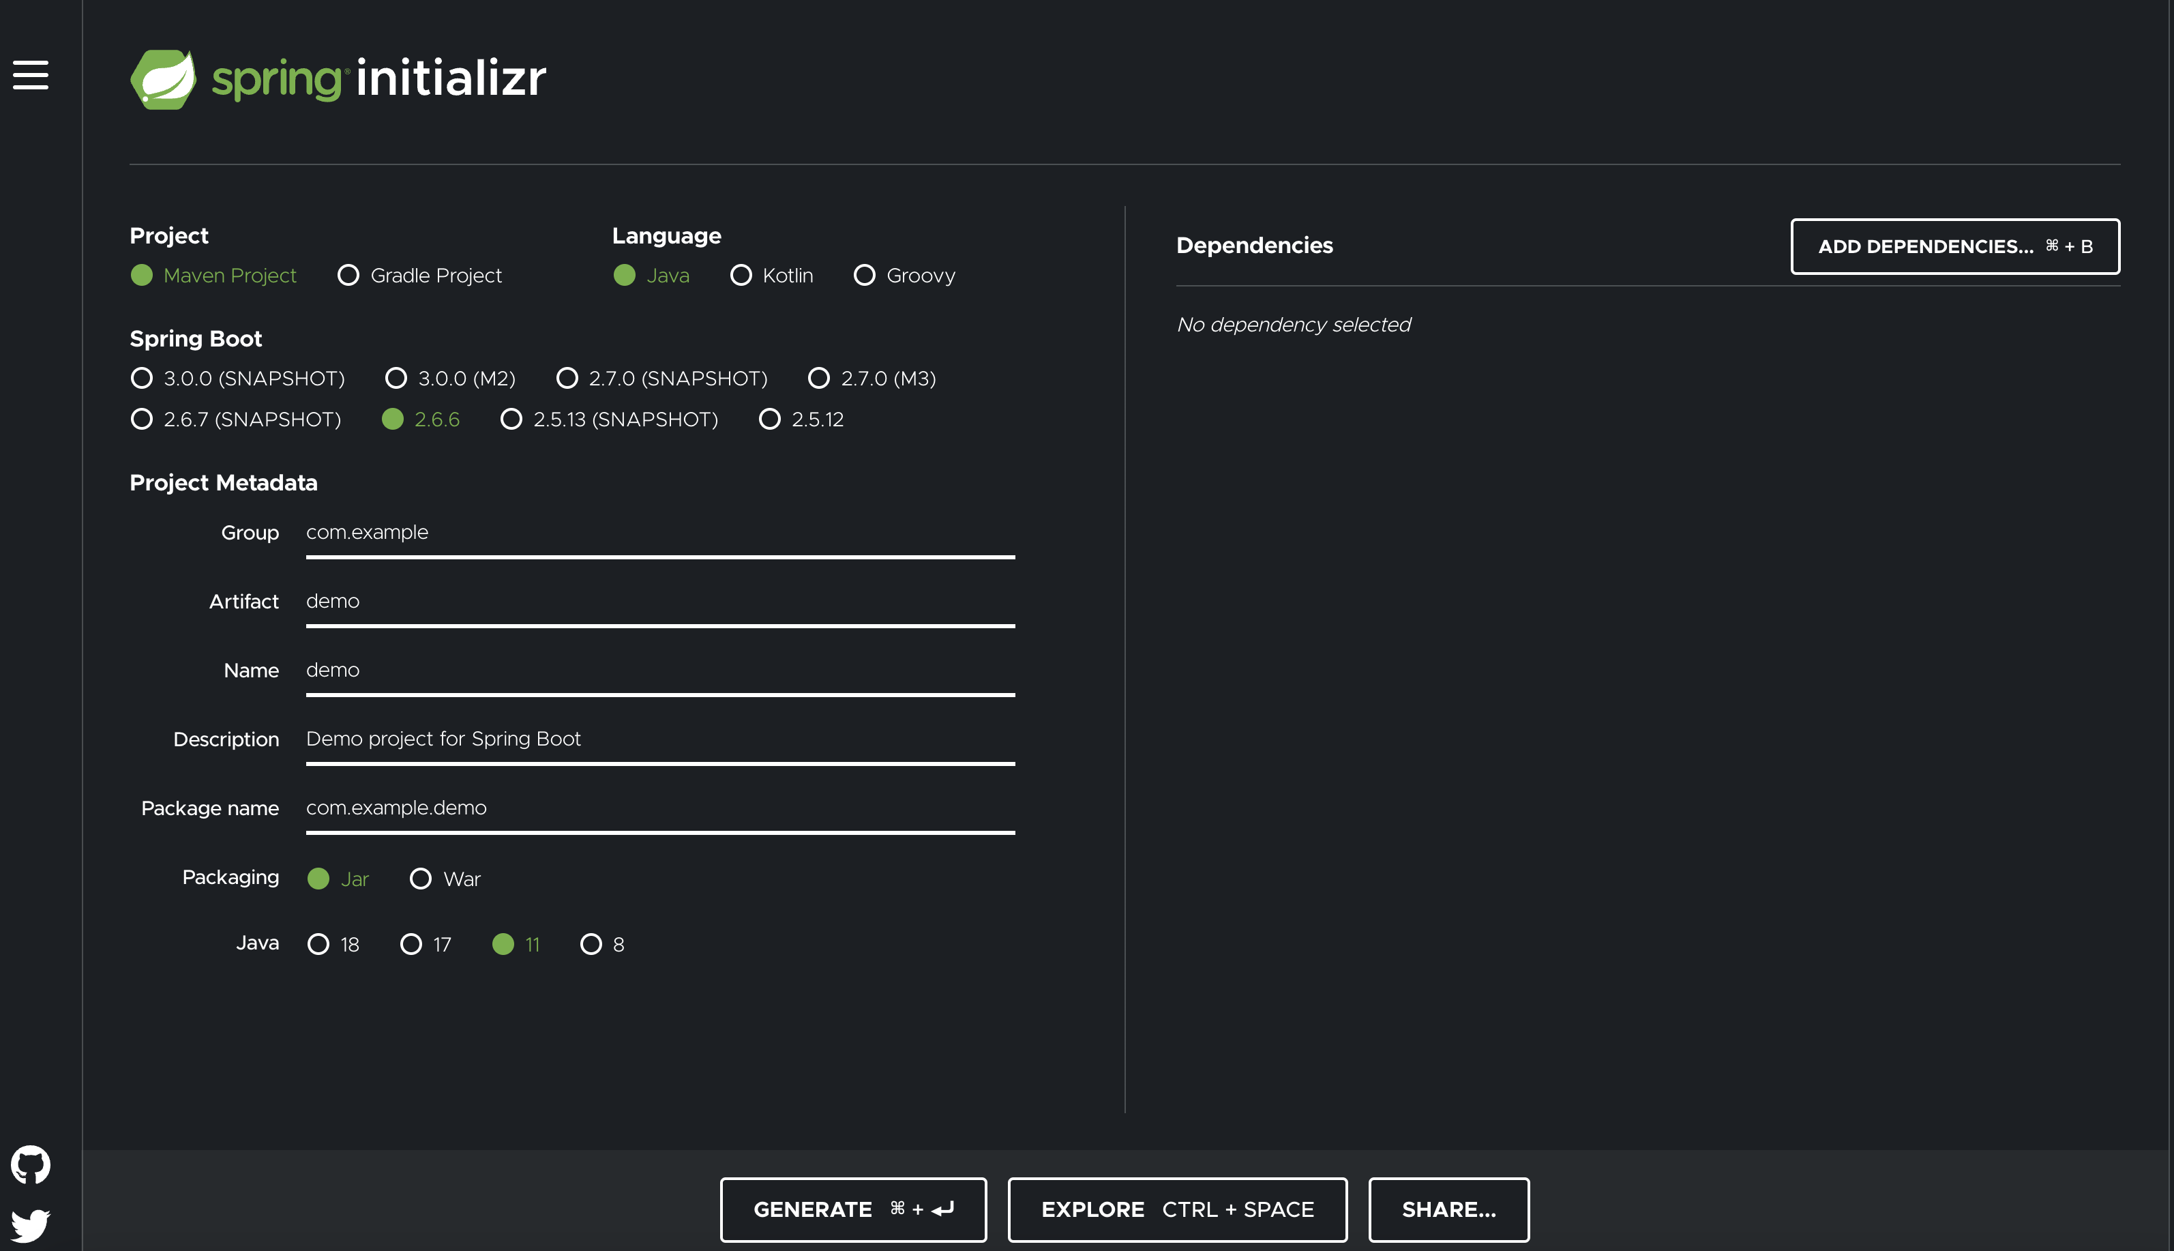Click the Spring leaf logo
The width and height of the screenshot is (2174, 1251).
coord(163,79)
